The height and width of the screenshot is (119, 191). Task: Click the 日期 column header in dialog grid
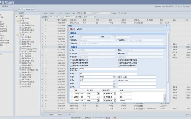click(79, 90)
